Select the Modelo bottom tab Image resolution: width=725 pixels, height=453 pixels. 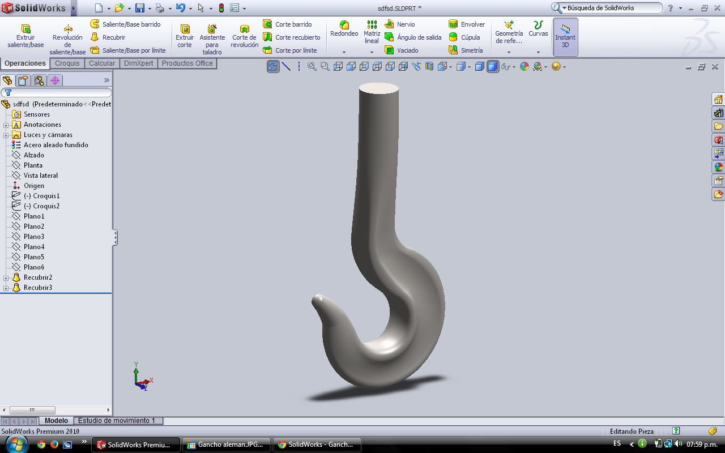pyautogui.click(x=56, y=421)
